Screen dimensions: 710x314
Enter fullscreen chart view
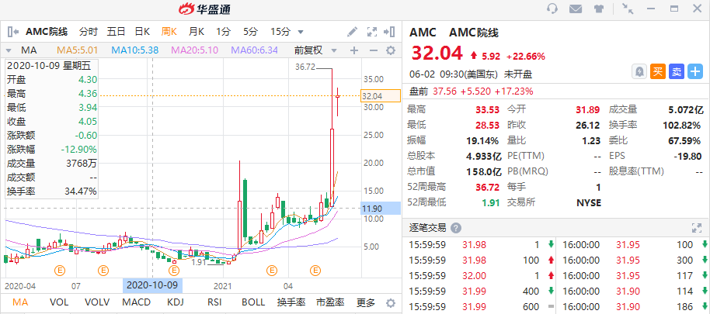point(372,32)
